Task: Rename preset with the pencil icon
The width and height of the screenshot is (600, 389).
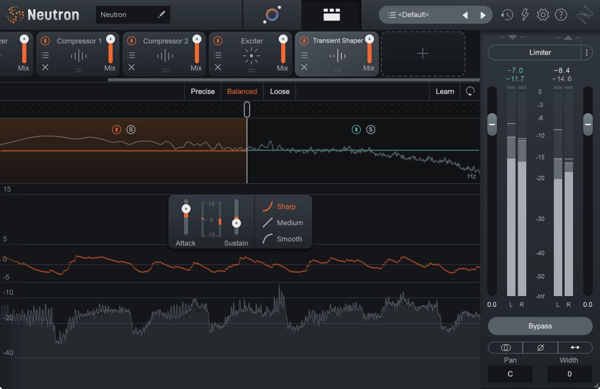Action: pos(162,15)
